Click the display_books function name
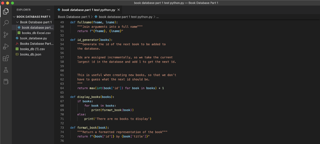 click(88, 97)
